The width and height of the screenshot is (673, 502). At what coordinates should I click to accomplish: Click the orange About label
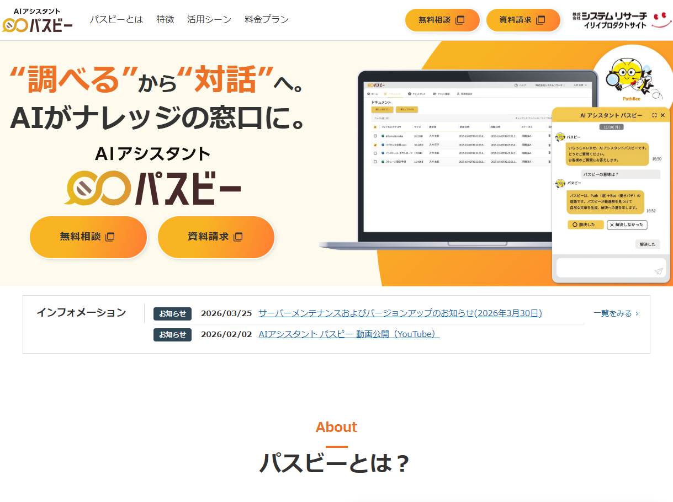pyautogui.click(x=336, y=427)
